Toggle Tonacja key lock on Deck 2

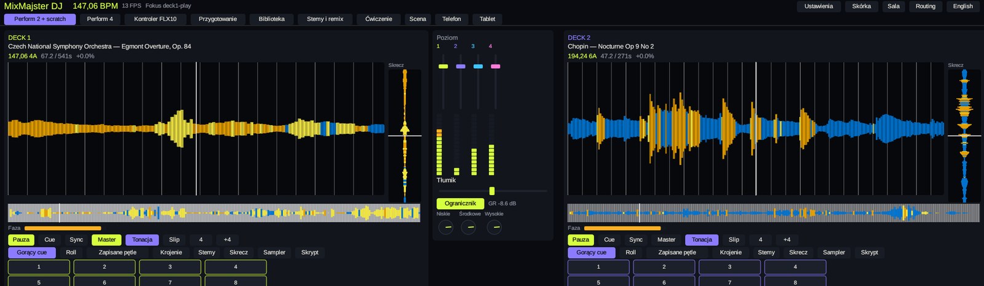pos(702,240)
